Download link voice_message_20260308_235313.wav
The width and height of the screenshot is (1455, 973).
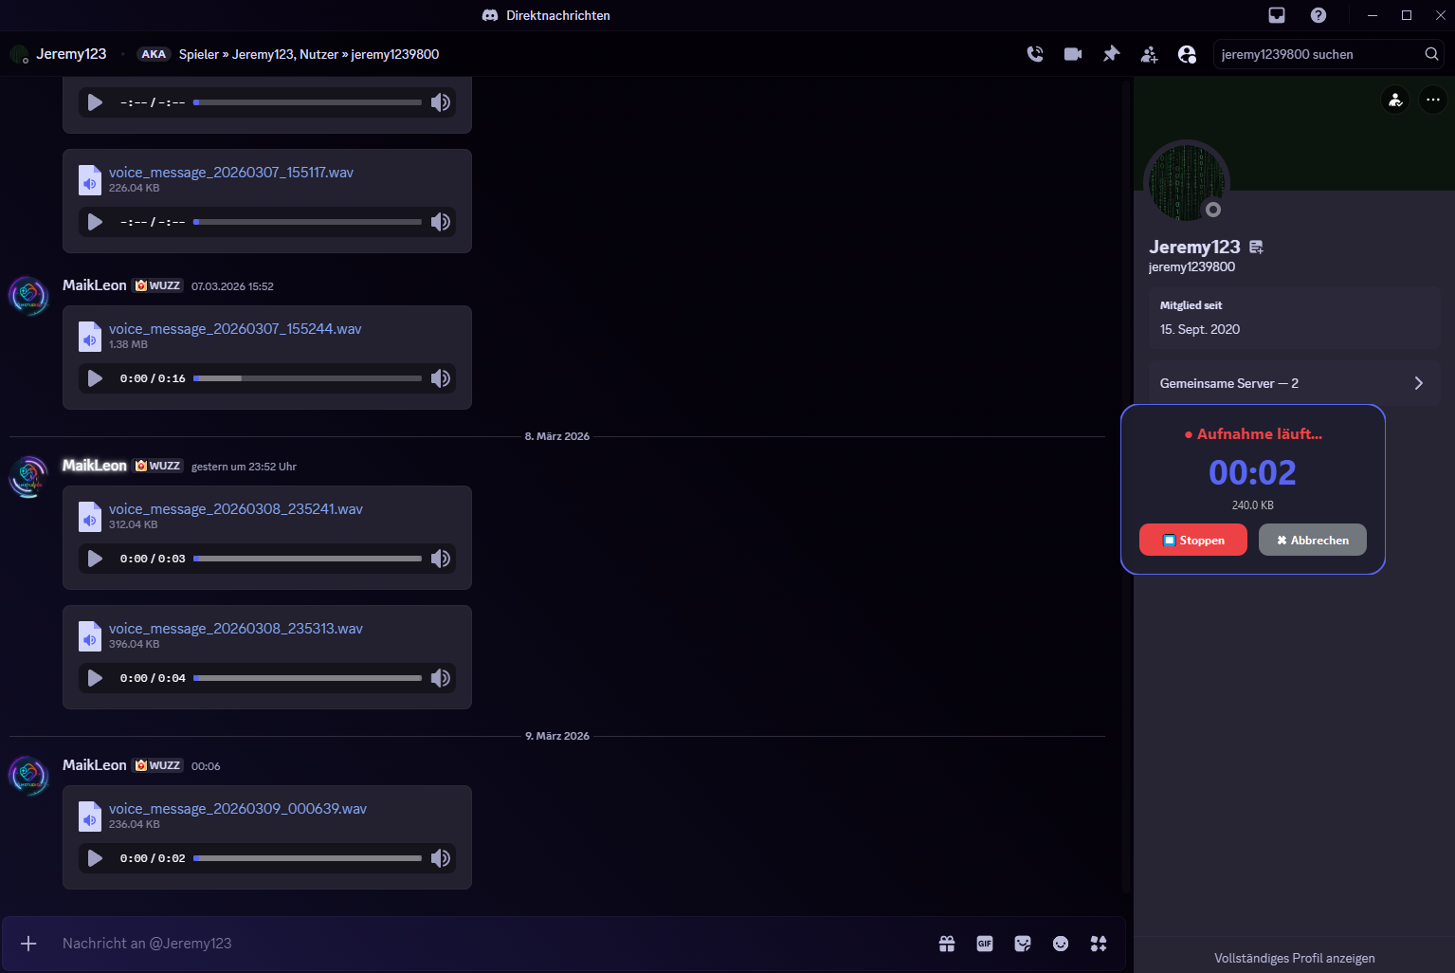[x=236, y=629]
